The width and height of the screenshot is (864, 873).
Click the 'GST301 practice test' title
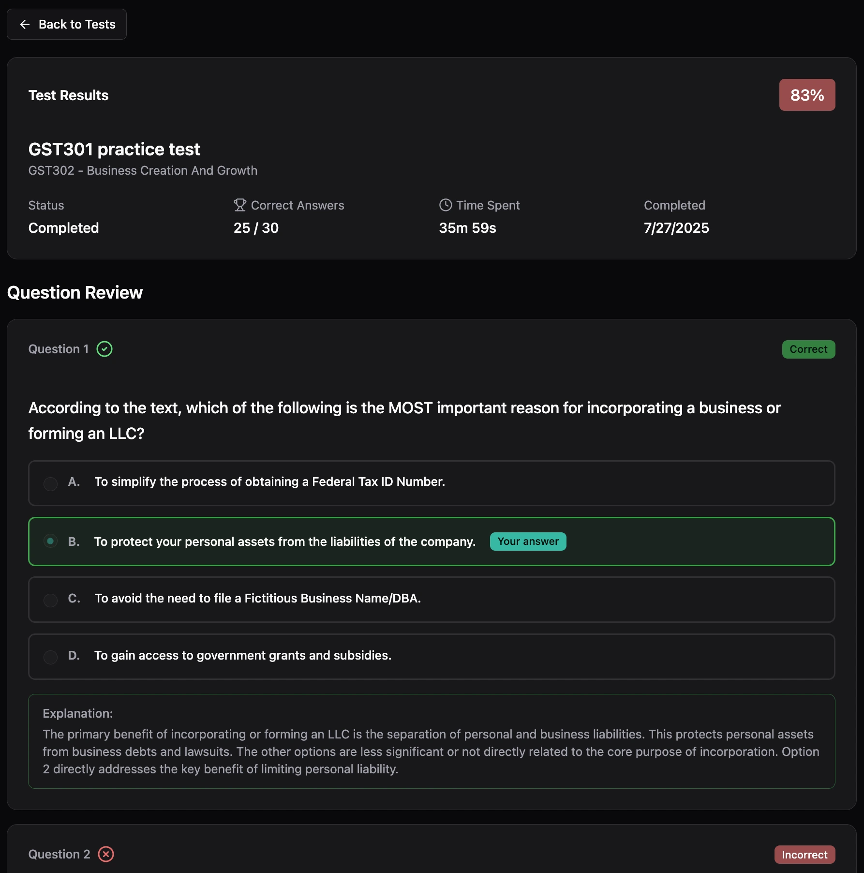[114, 149]
